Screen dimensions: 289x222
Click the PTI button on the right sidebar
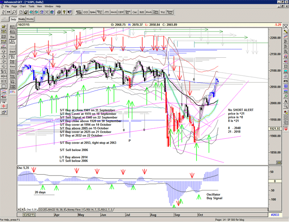[x=285, y=81]
